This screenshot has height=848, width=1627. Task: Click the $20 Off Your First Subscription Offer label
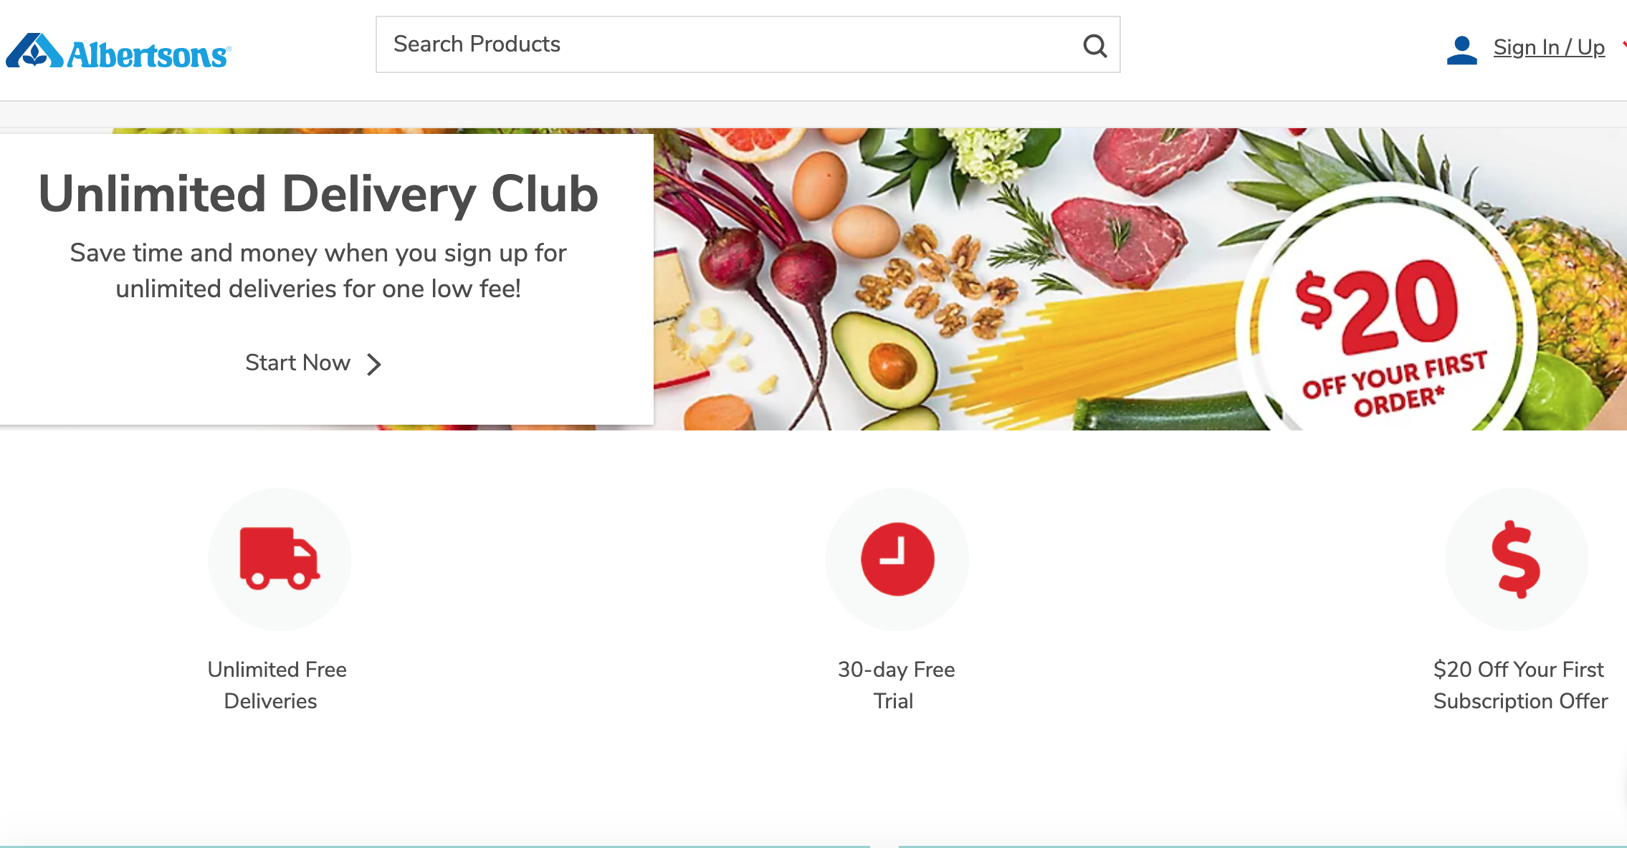point(1520,685)
